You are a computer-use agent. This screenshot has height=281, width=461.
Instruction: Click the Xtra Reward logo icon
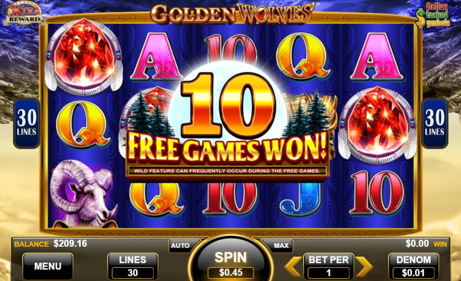tap(24, 13)
